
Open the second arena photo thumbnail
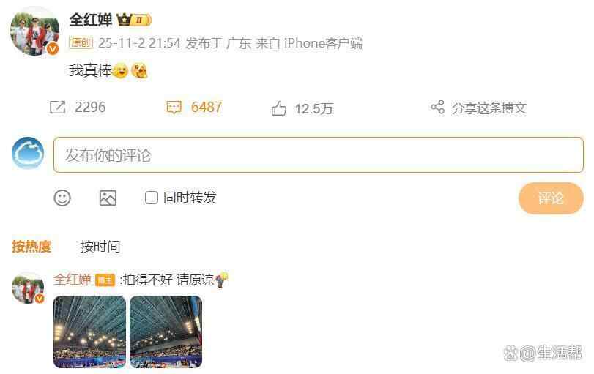166,332
